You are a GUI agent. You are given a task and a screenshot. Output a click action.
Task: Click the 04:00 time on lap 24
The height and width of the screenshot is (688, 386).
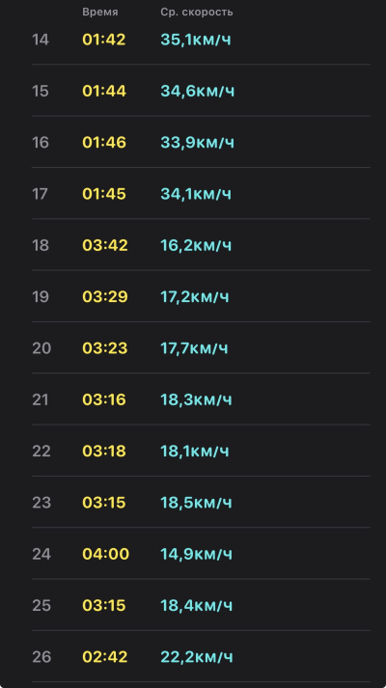click(x=106, y=554)
